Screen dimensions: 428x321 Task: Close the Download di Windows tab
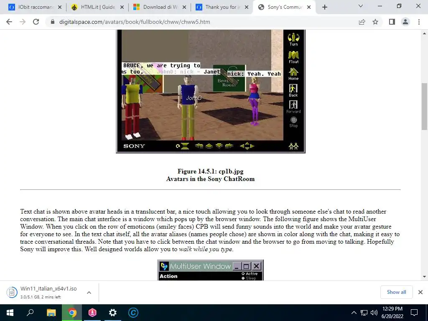coord(184,7)
